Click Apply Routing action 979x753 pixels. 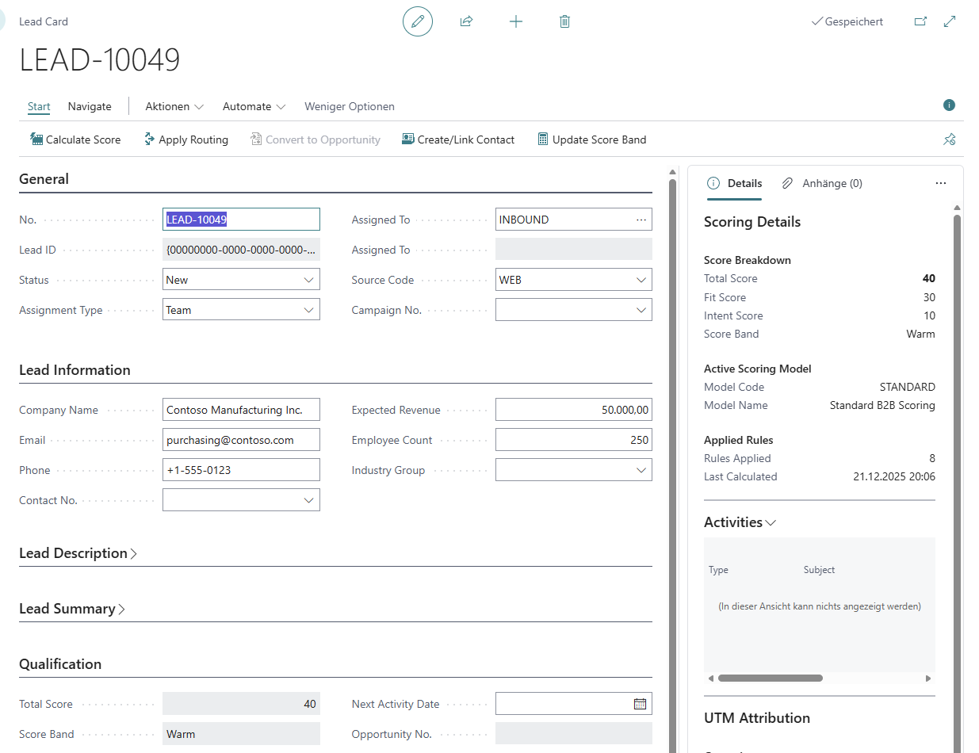(x=185, y=140)
